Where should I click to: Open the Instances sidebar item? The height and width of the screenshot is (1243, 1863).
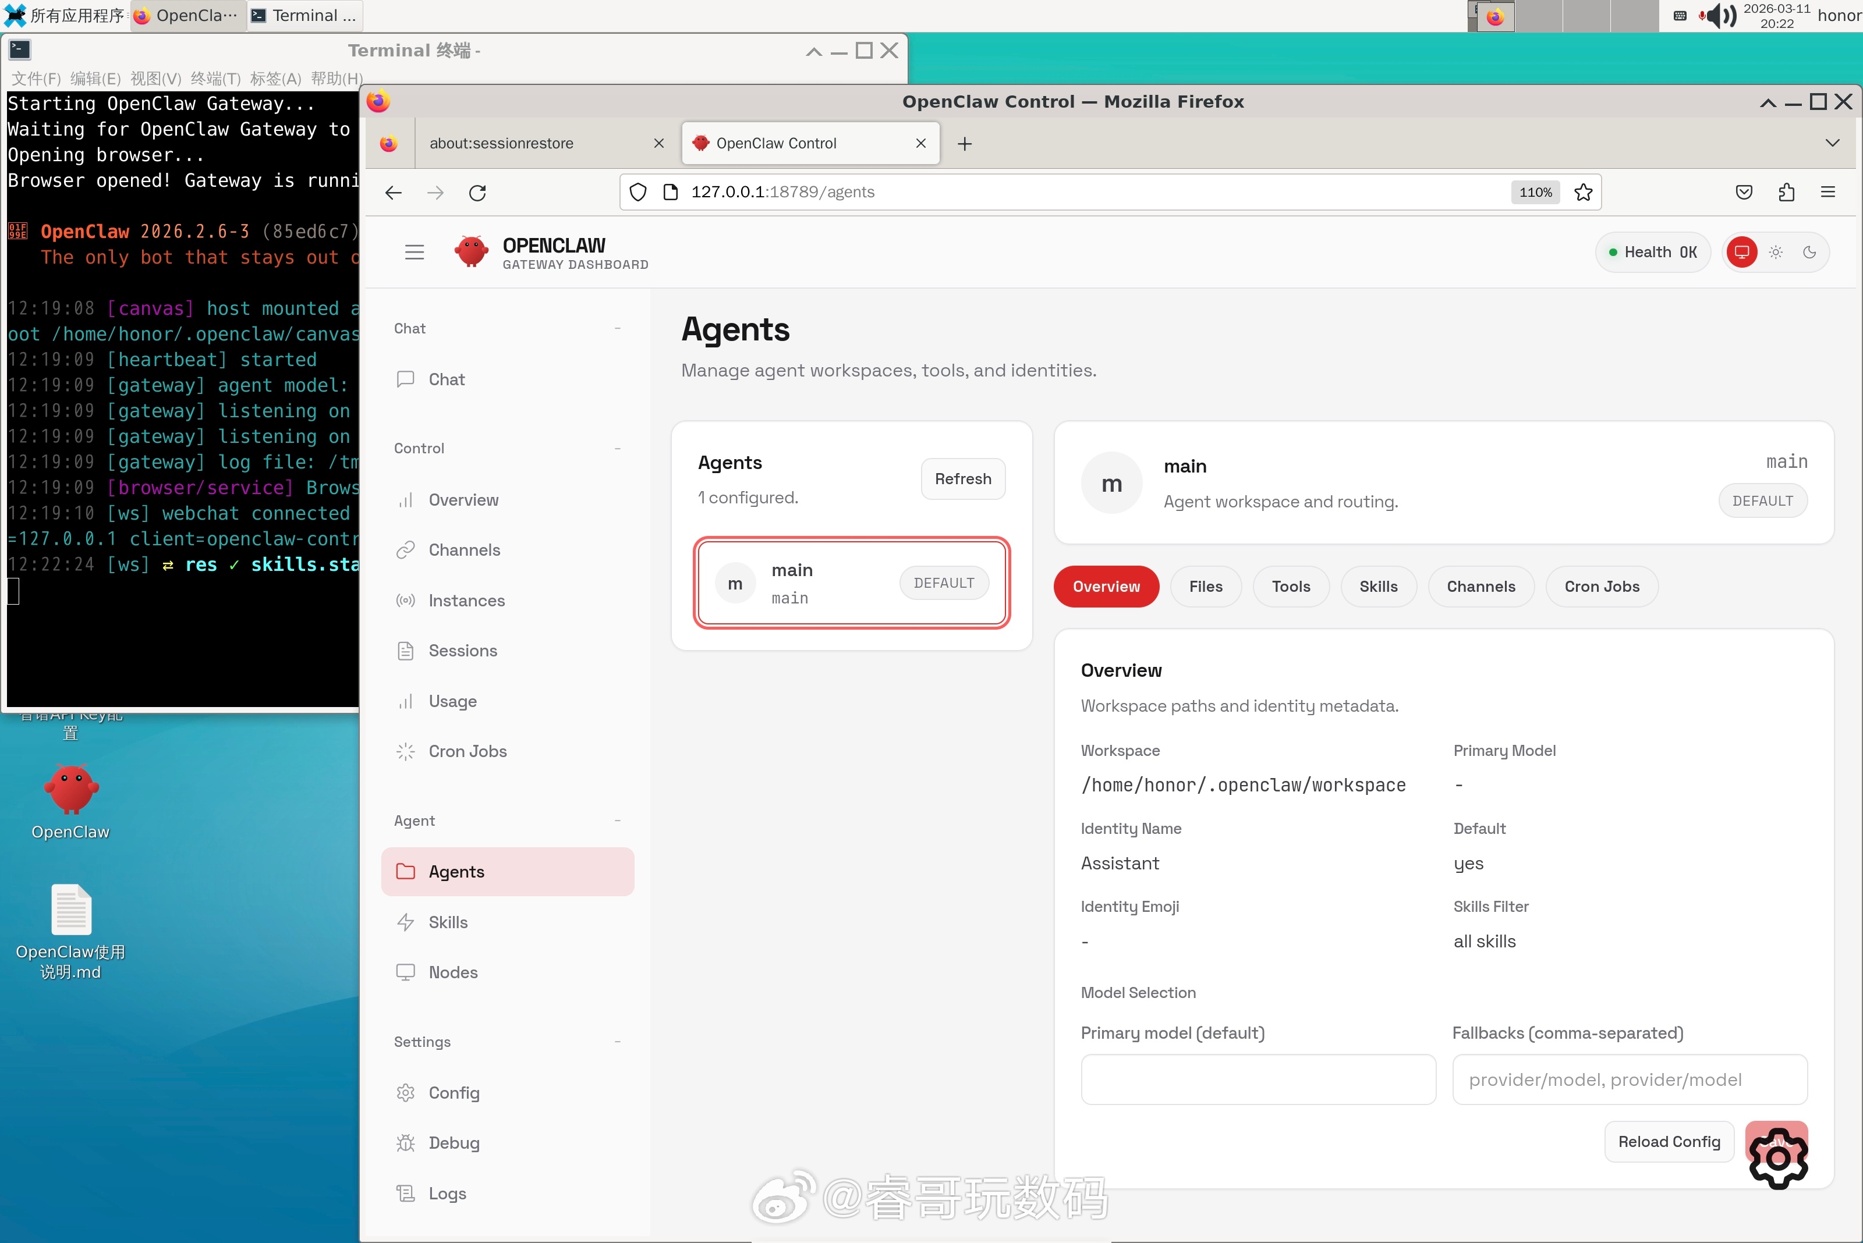click(x=466, y=600)
